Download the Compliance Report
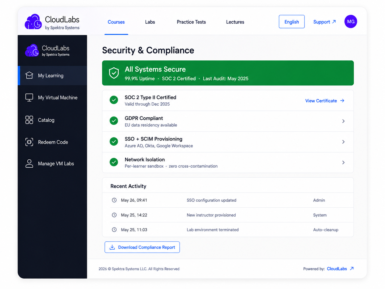Screen dimensions: 385x289 coord(142,247)
